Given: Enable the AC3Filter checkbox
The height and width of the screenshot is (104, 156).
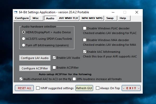Looking at the screenshot, I should click(x=54, y=68).
